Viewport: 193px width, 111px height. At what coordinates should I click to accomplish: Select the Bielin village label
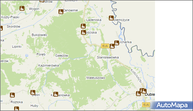click(36, 95)
